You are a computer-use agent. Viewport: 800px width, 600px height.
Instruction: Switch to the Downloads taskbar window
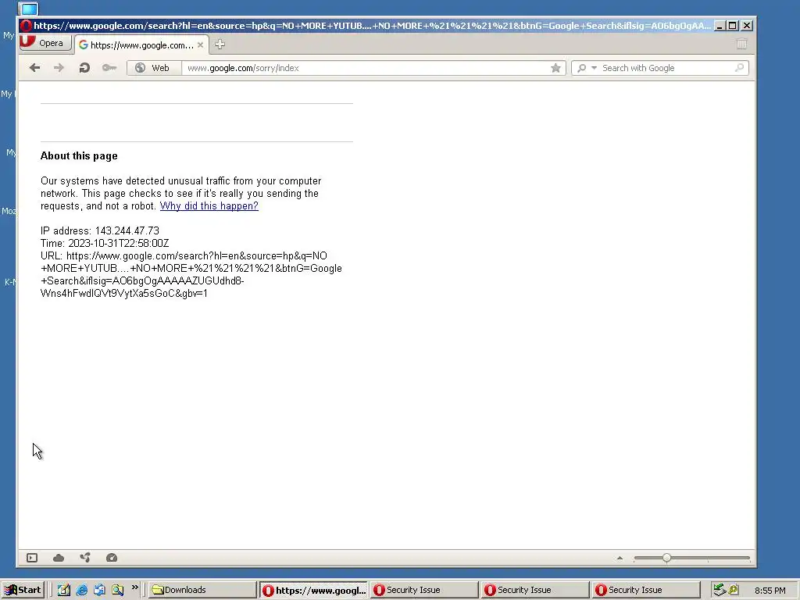point(202,590)
